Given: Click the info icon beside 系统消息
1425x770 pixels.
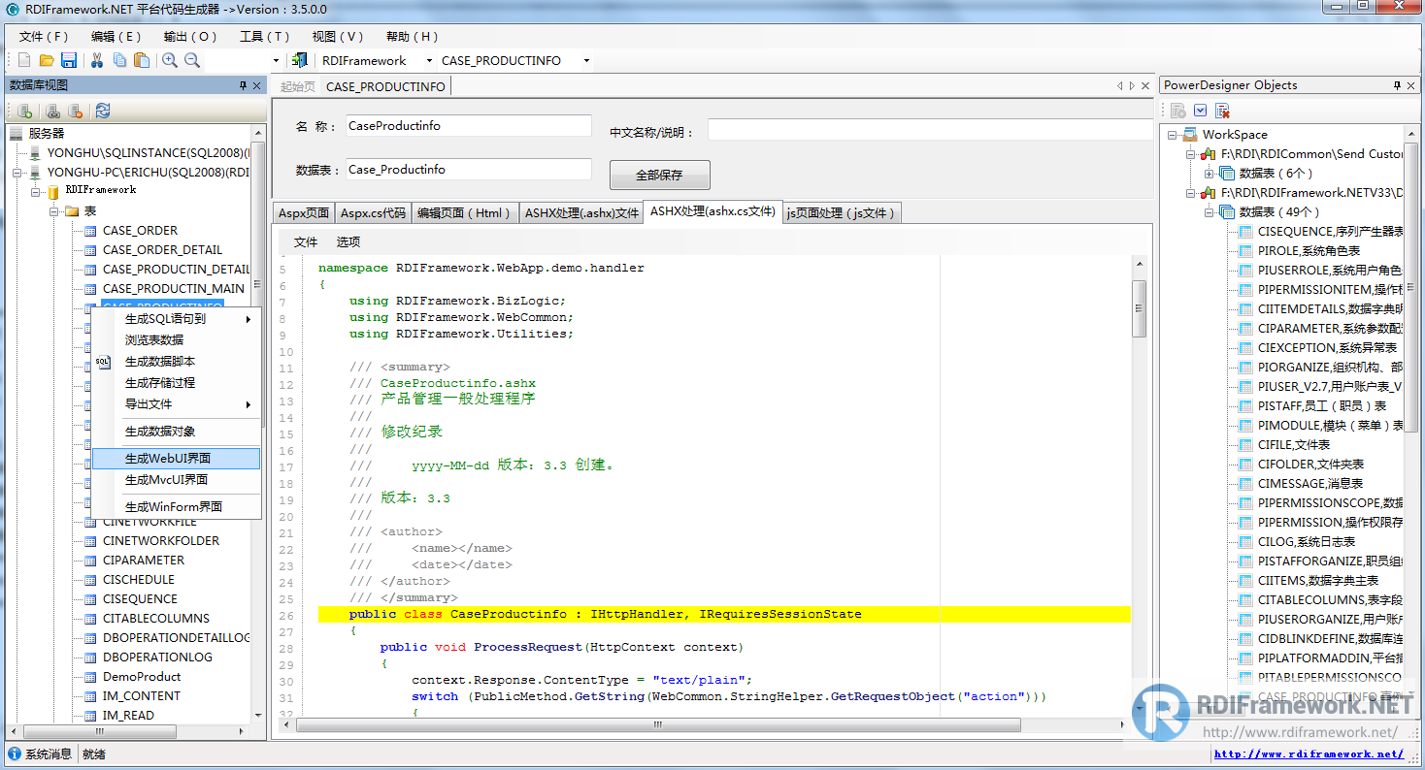Looking at the screenshot, I should [x=15, y=754].
